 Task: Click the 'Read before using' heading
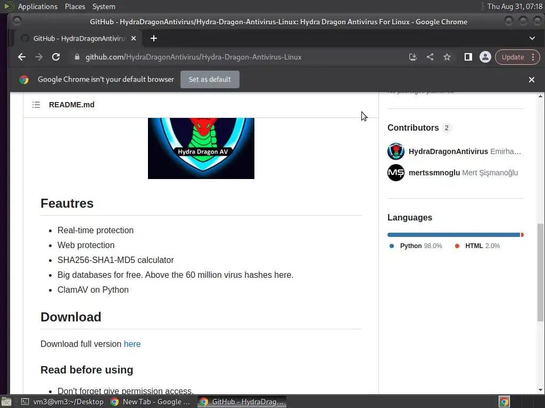pos(87,370)
